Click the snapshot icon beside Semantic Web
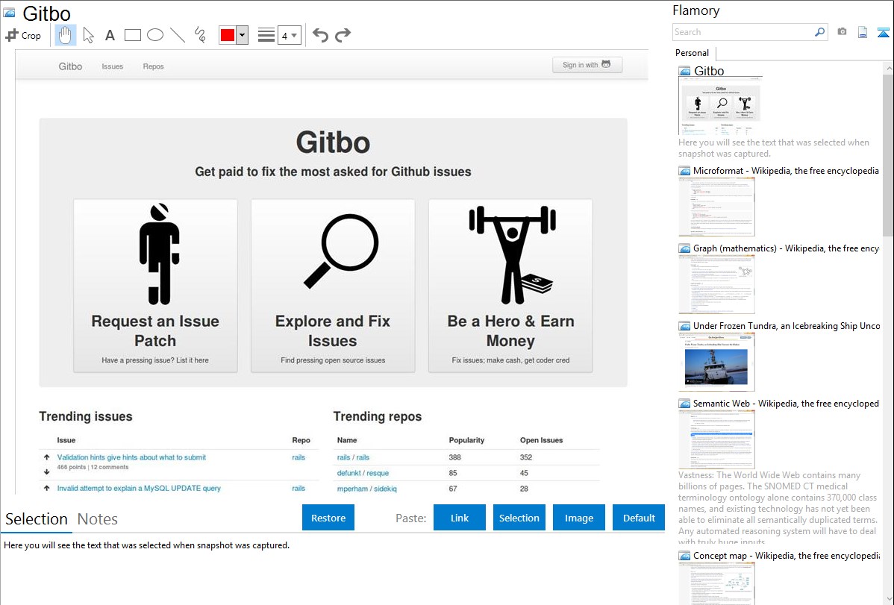The width and height of the screenshot is (894, 605). pos(684,404)
